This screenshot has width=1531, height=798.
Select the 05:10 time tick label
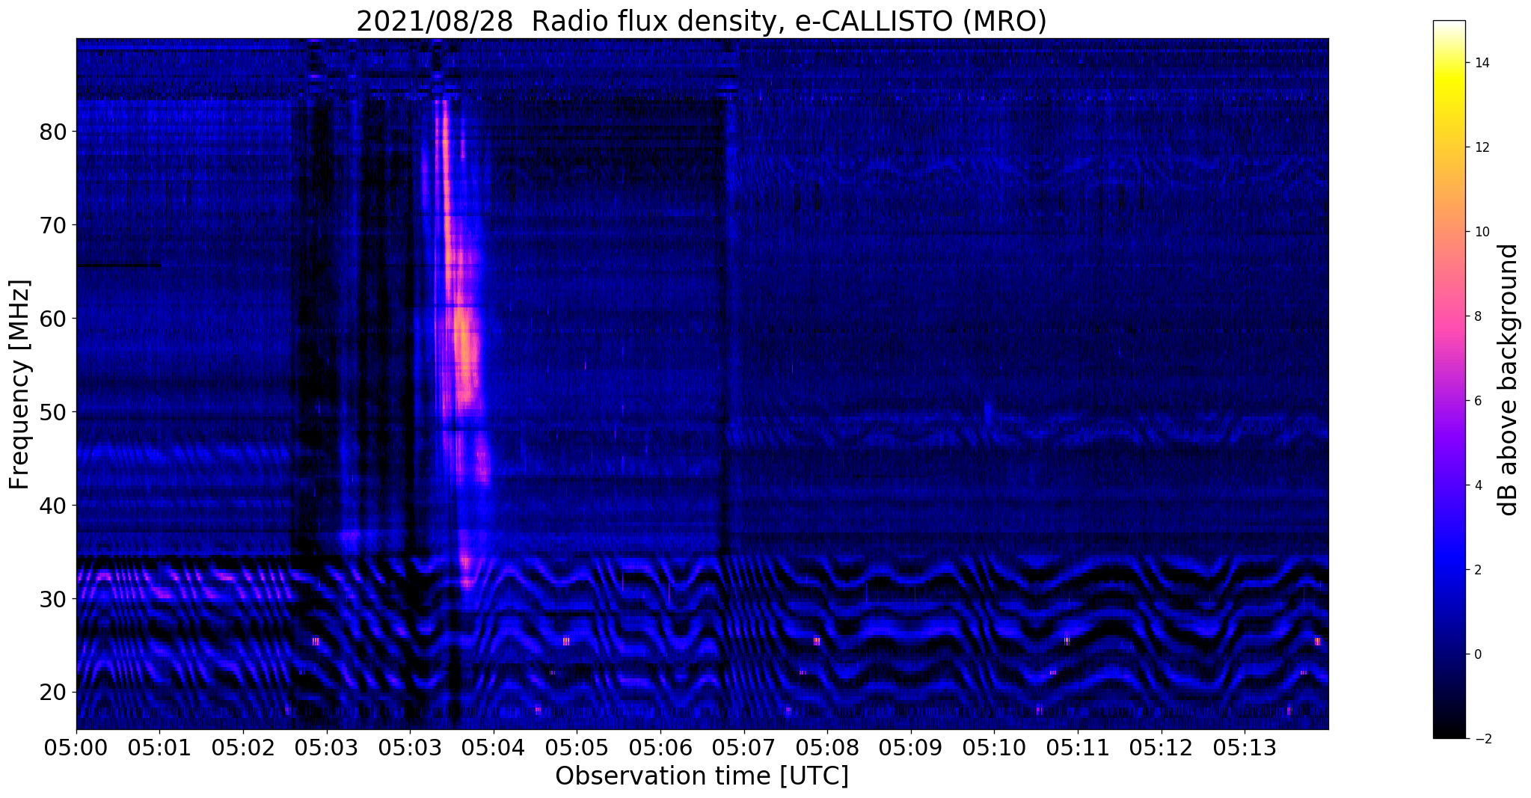click(994, 747)
